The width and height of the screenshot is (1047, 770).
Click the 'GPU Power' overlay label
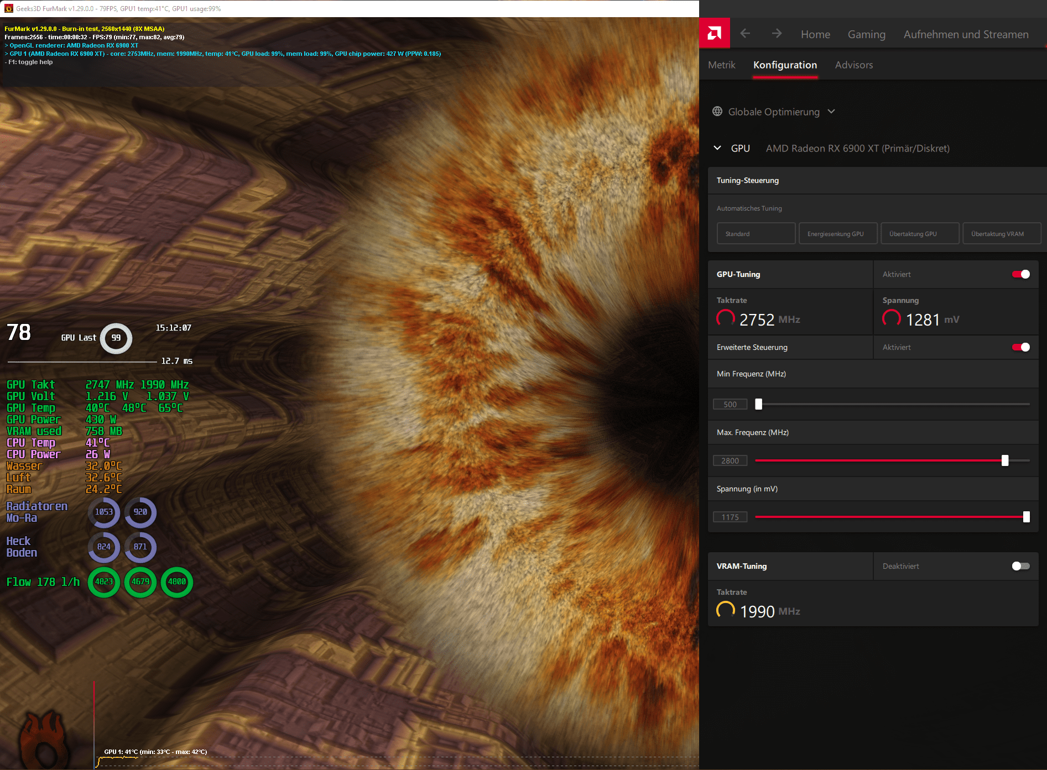(34, 420)
